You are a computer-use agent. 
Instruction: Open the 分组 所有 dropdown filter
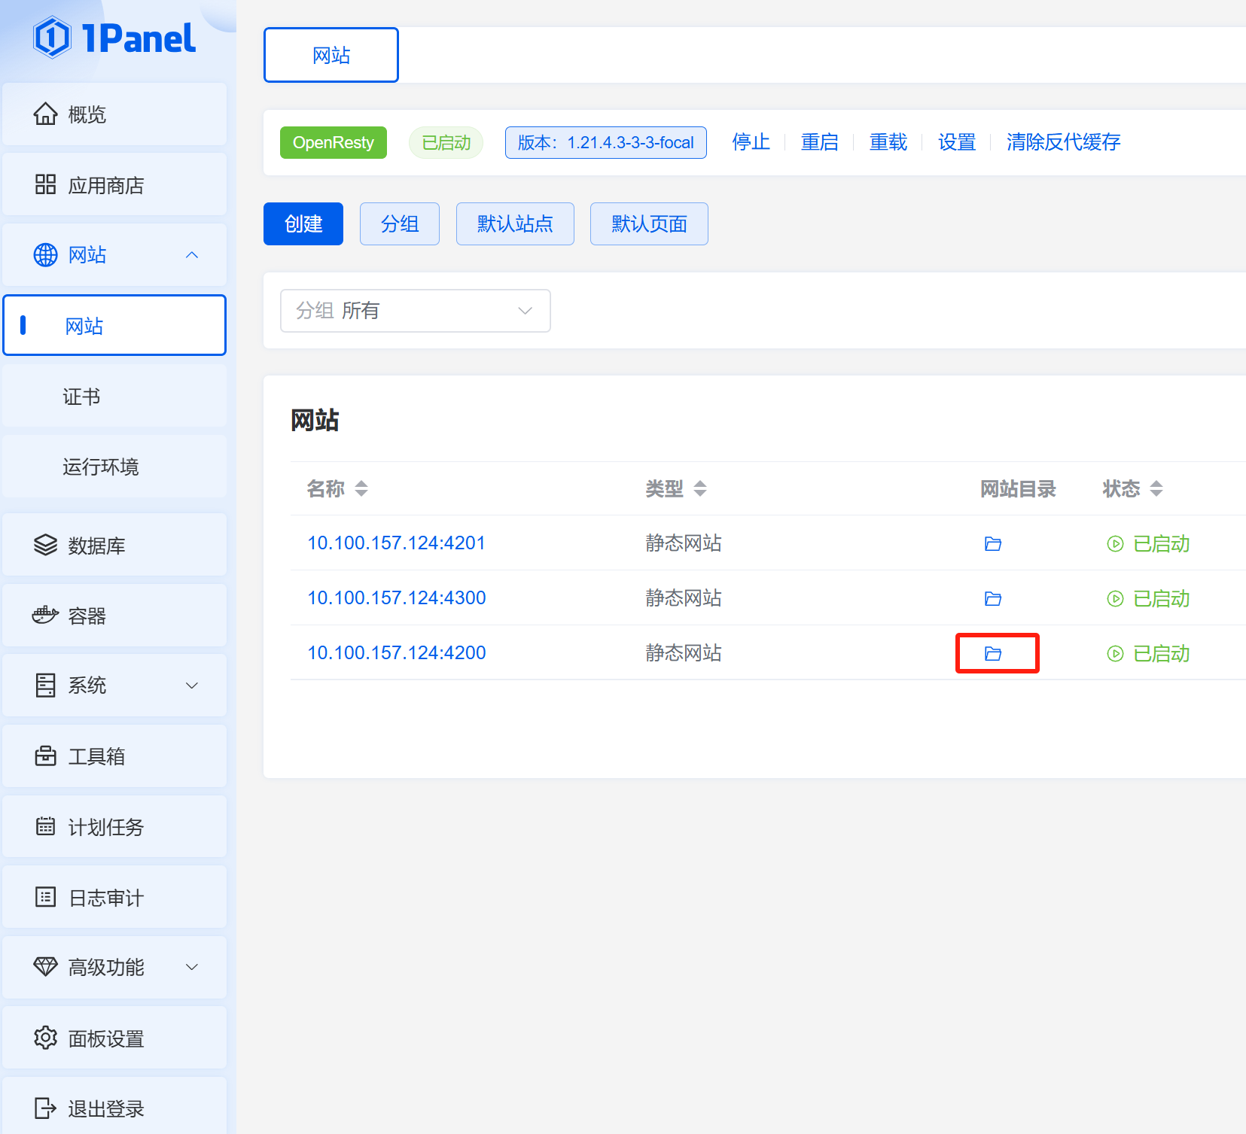pyautogui.click(x=415, y=311)
